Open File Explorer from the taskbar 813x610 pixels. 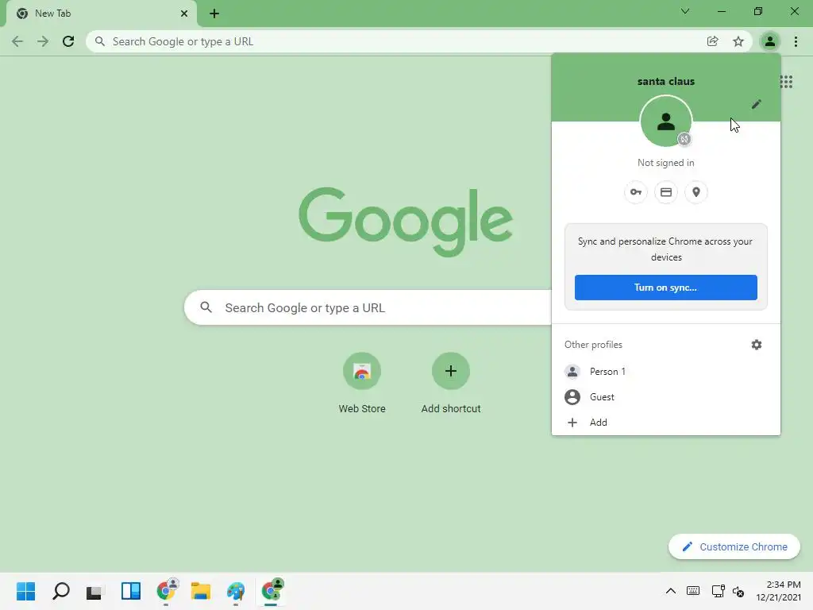201,591
